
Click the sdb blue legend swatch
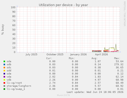4,64
